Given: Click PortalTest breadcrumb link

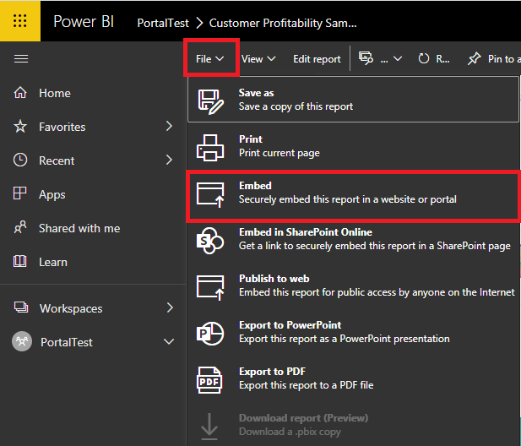Looking at the screenshot, I should pos(163,23).
